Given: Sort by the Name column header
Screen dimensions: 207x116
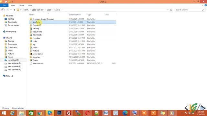Looking at the screenshot, I should [32, 15].
